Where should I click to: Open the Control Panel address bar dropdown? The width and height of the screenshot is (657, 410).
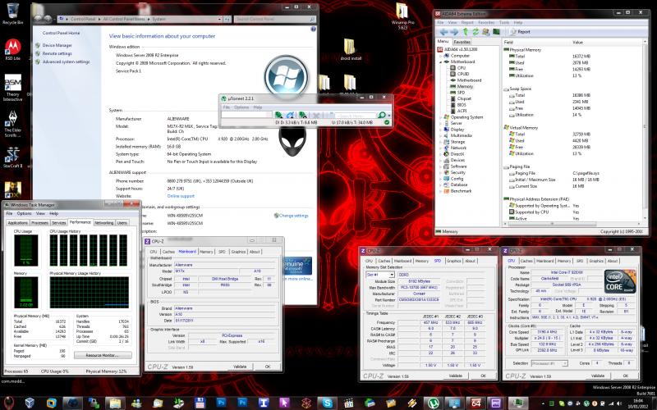click(x=219, y=19)
